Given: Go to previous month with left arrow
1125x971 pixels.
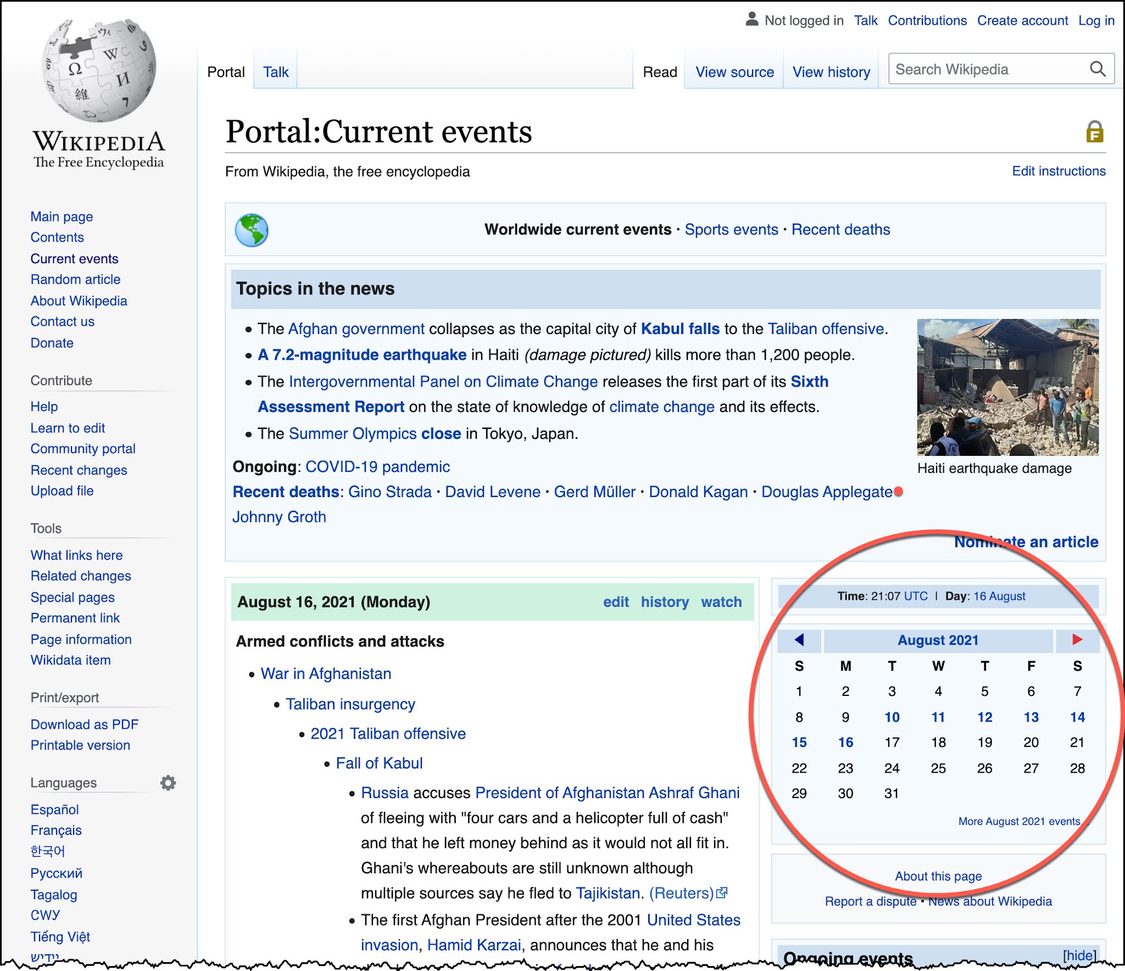Looking at the screenshot, I should coord(799,640).
